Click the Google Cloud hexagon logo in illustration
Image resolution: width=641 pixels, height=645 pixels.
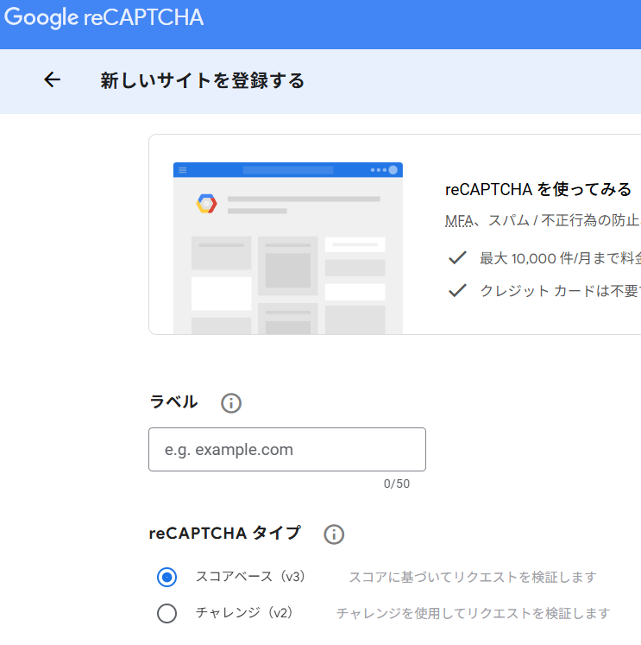click(x=206, y=204)
